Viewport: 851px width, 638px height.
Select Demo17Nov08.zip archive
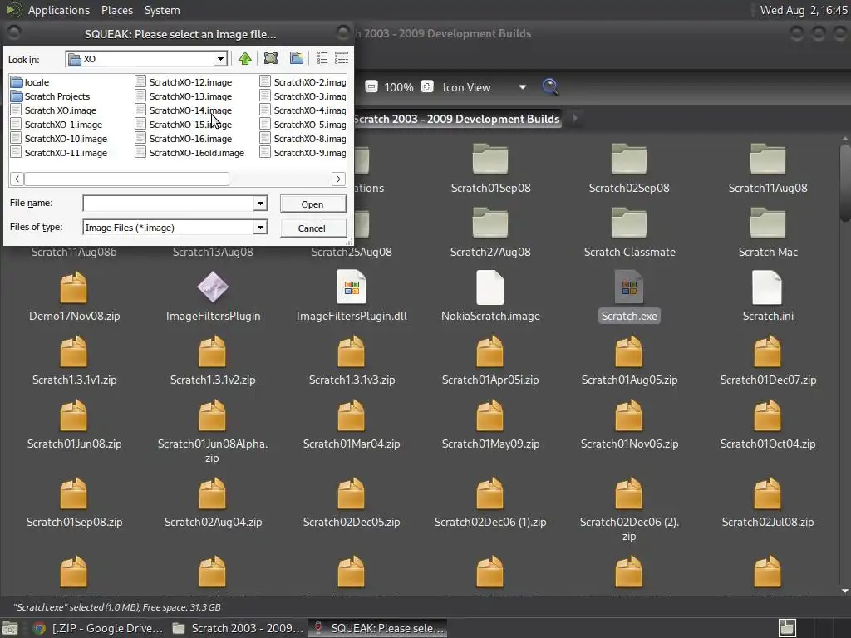(74, 297)
